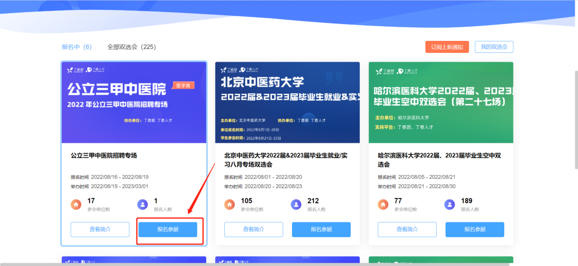Click purple person icon beside 1 报名人数
This screenshot has width=578, height=266.
tap(142, 204)
